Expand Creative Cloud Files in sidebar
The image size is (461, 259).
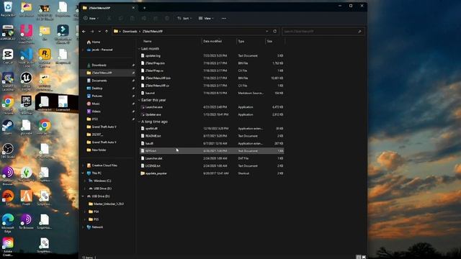pos(84,165)
